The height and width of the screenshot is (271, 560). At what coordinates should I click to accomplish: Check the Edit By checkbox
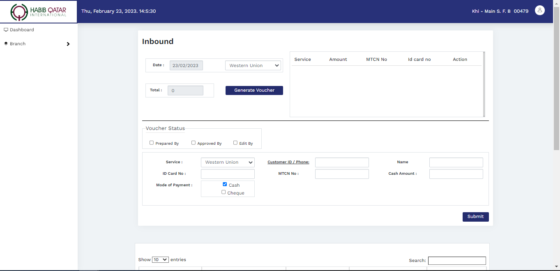pos(235,143)
